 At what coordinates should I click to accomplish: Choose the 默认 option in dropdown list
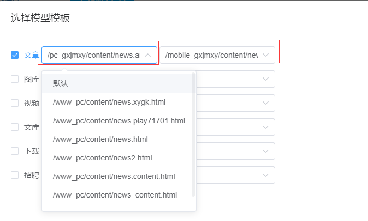click(x=61, y=83)
